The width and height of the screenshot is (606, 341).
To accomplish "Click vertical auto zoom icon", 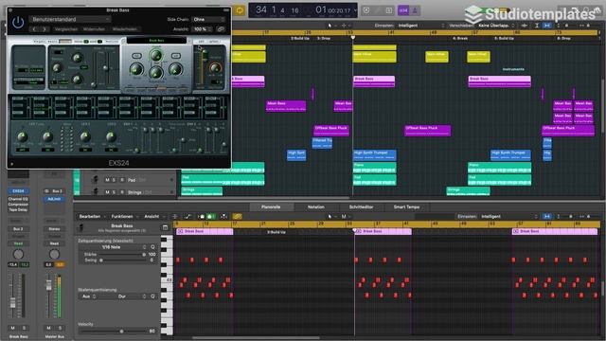I will [537, 26].
